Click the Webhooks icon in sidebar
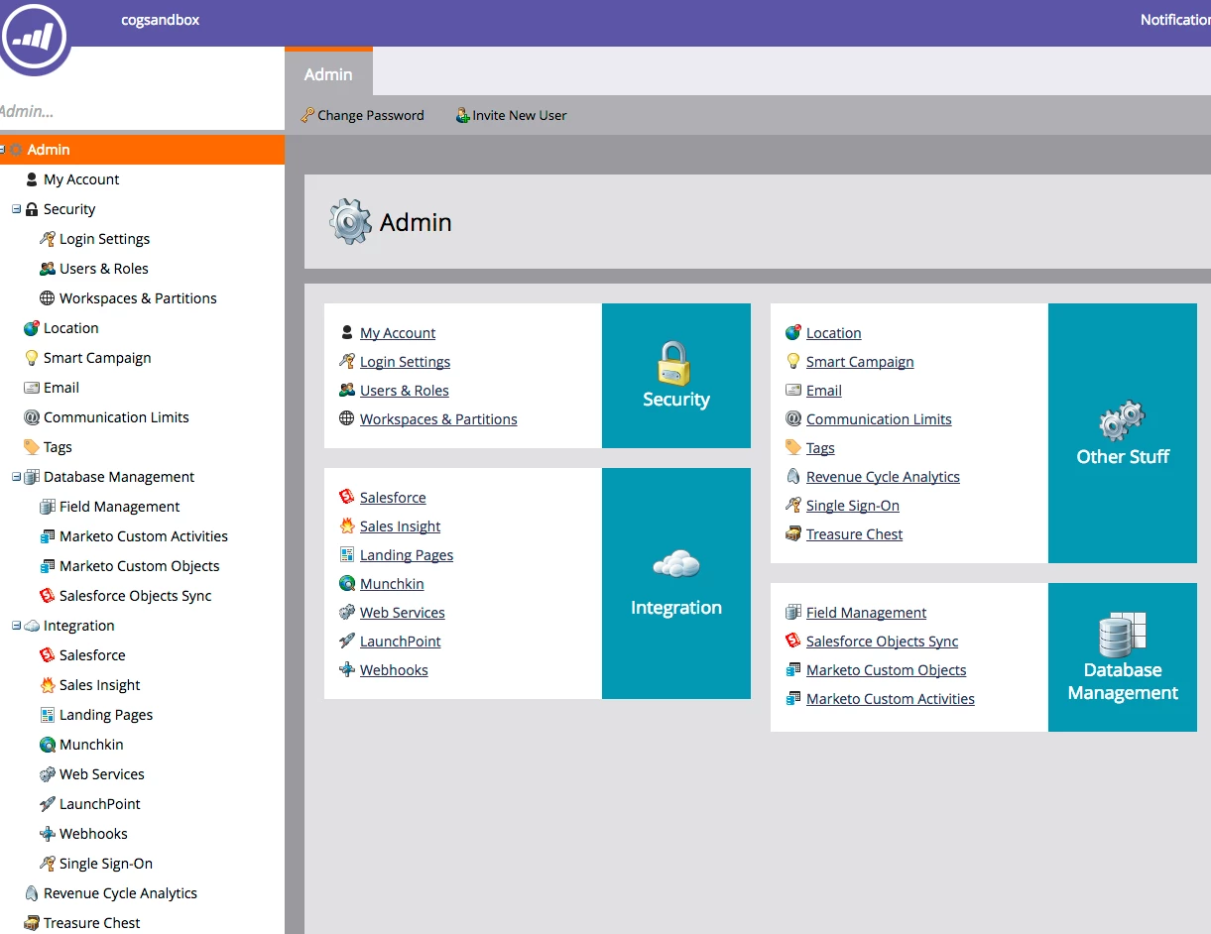1211x934 pixels. click(x=48, y=834)
